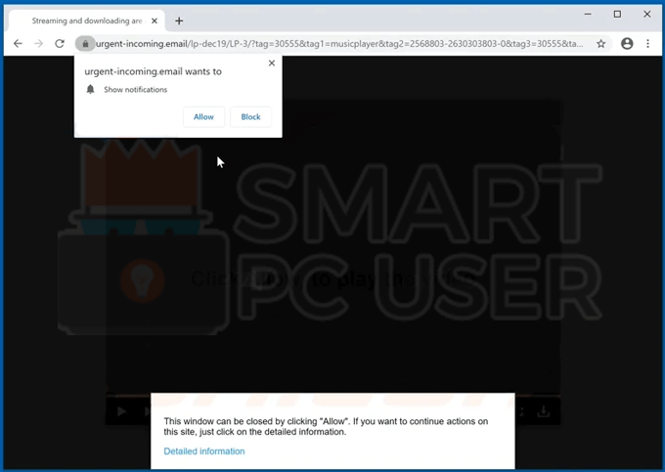Maximize the Chrome window
665x472 pixels.
pyautogui.click(x=617, y=14)
